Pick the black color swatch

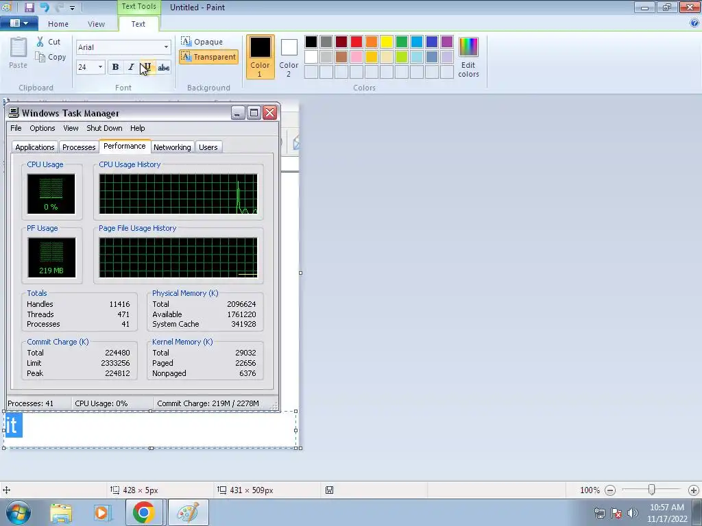(x=311, y=42)
